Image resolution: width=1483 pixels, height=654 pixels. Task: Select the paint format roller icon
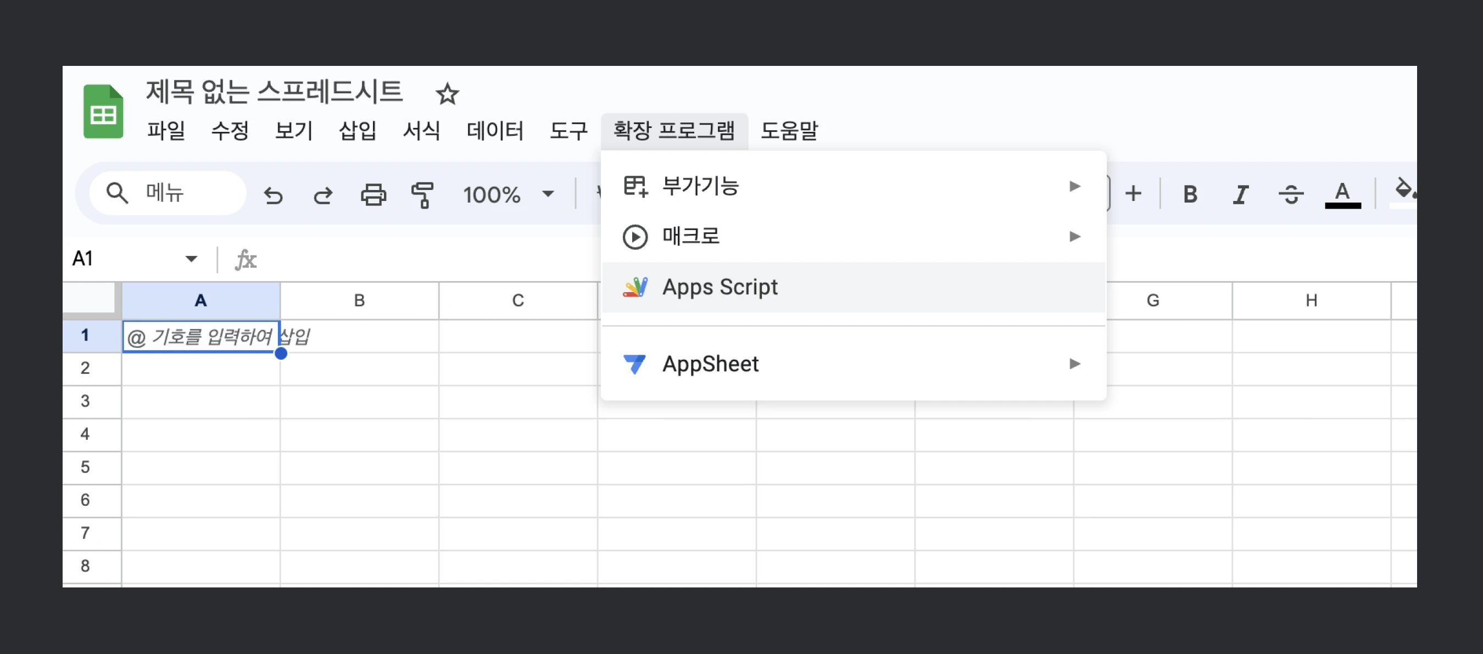(422, 194)
